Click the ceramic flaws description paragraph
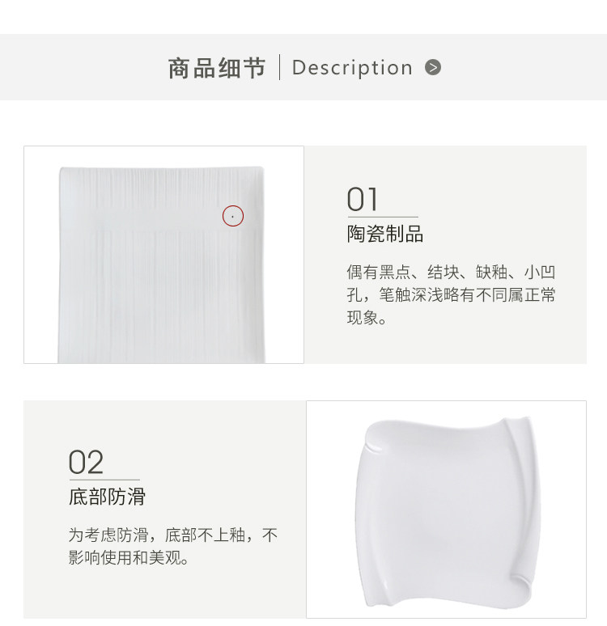 451,295
